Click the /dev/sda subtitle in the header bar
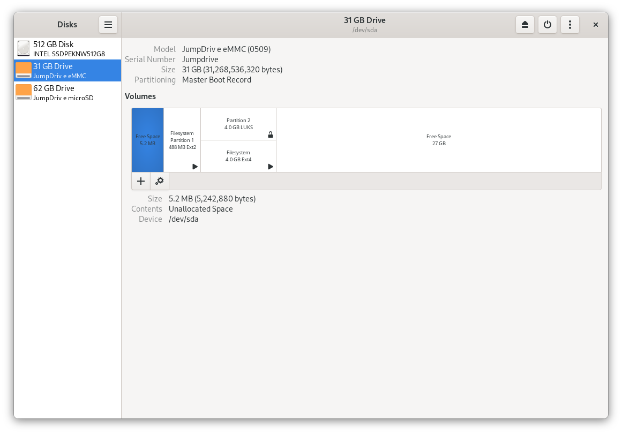The image size is (622, 434). click(364, 30)
